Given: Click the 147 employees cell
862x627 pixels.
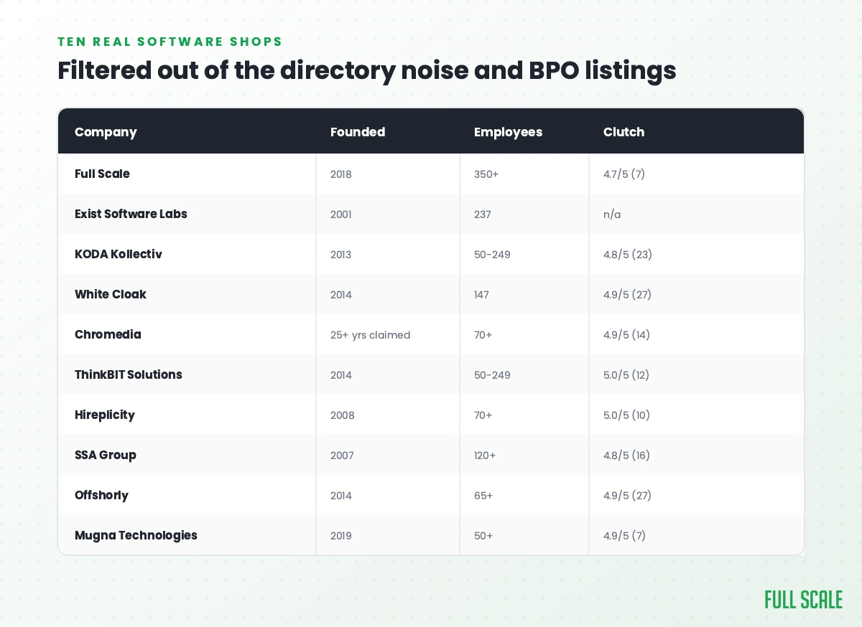Looking at the screenshot, I should pyautogui.click(x=482, y=294).
